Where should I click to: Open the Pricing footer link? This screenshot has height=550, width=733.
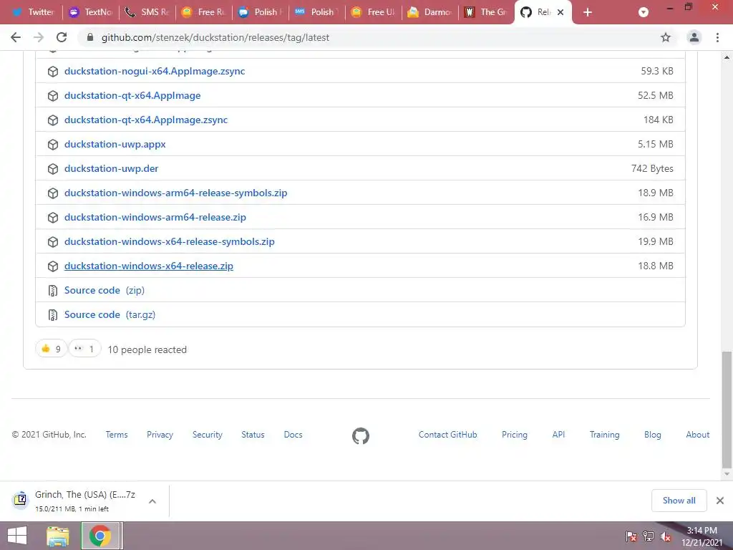point(514,435)
